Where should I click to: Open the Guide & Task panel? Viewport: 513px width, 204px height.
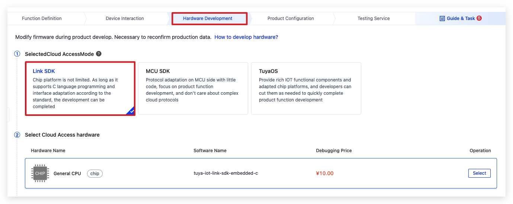[460, 19]
